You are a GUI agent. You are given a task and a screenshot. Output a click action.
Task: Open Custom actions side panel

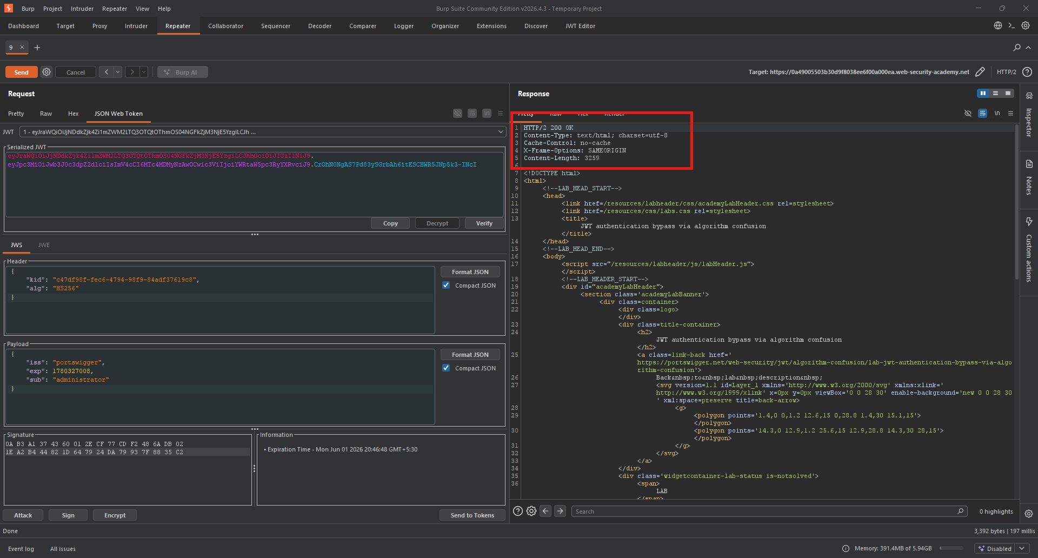click(1029, 250)
